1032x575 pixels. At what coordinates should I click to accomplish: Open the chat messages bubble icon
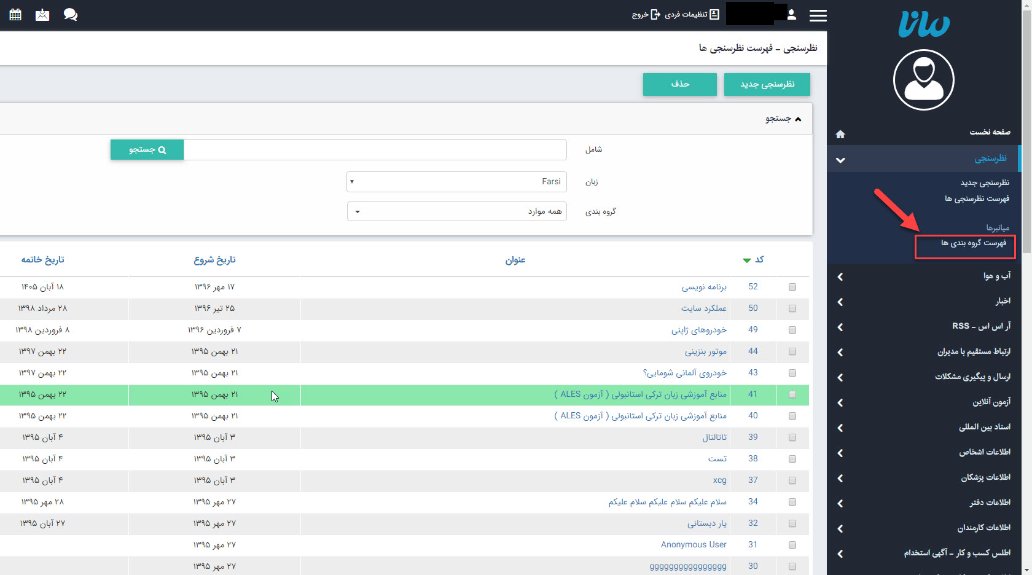click(x=71, y=15)
